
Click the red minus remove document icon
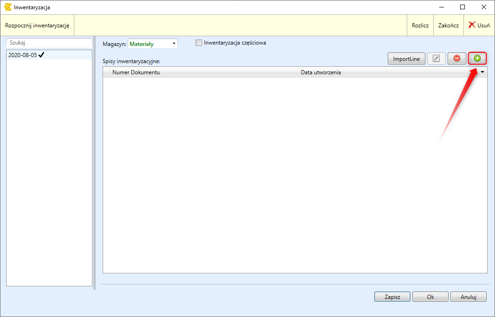(457, 58)
